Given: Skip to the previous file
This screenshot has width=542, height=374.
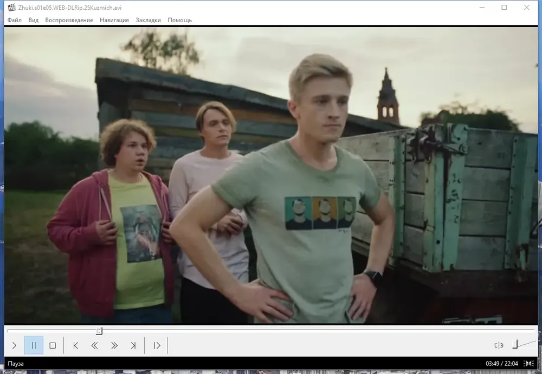Looking at the screenshot, I should pos(75,345).
